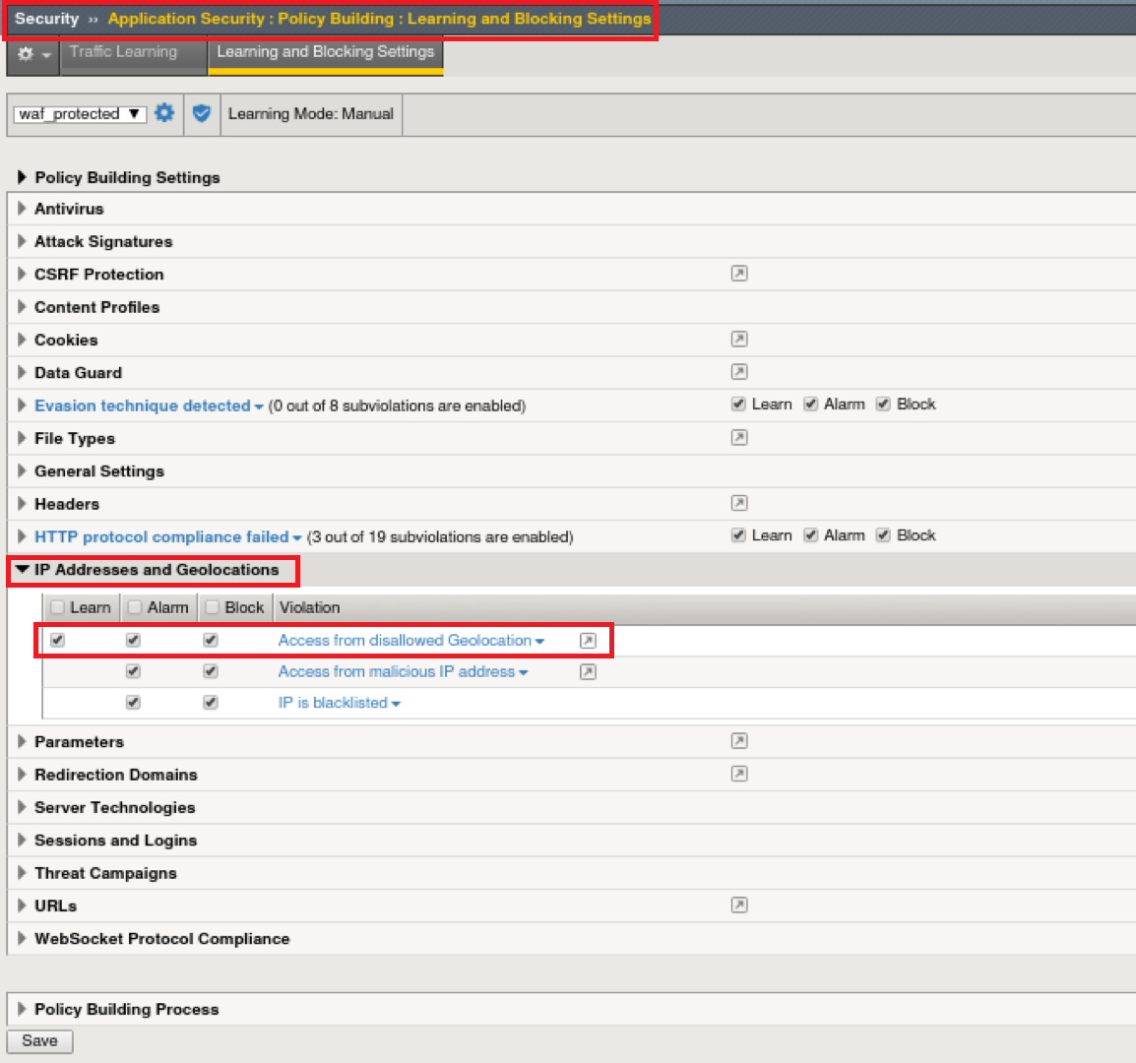Switch to the Traffic Learning tab

134,55
